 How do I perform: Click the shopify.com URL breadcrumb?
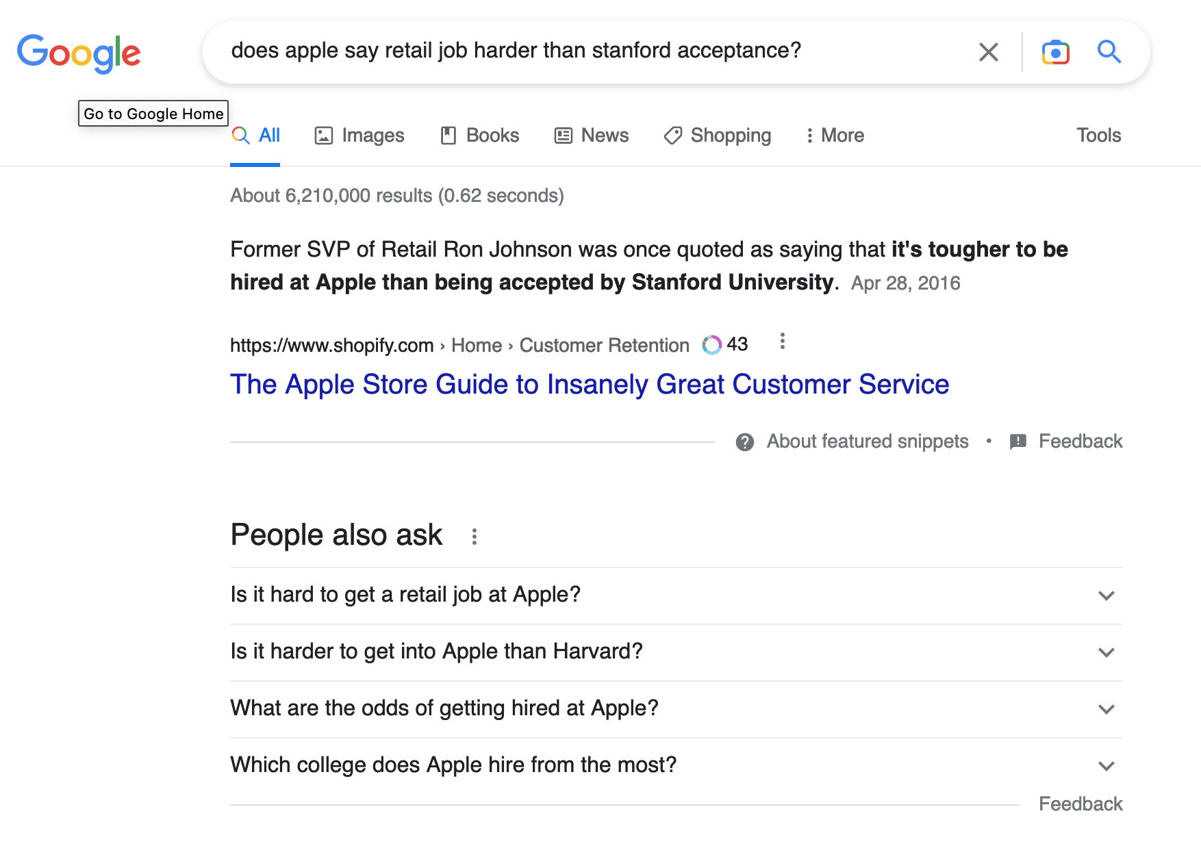459,346
